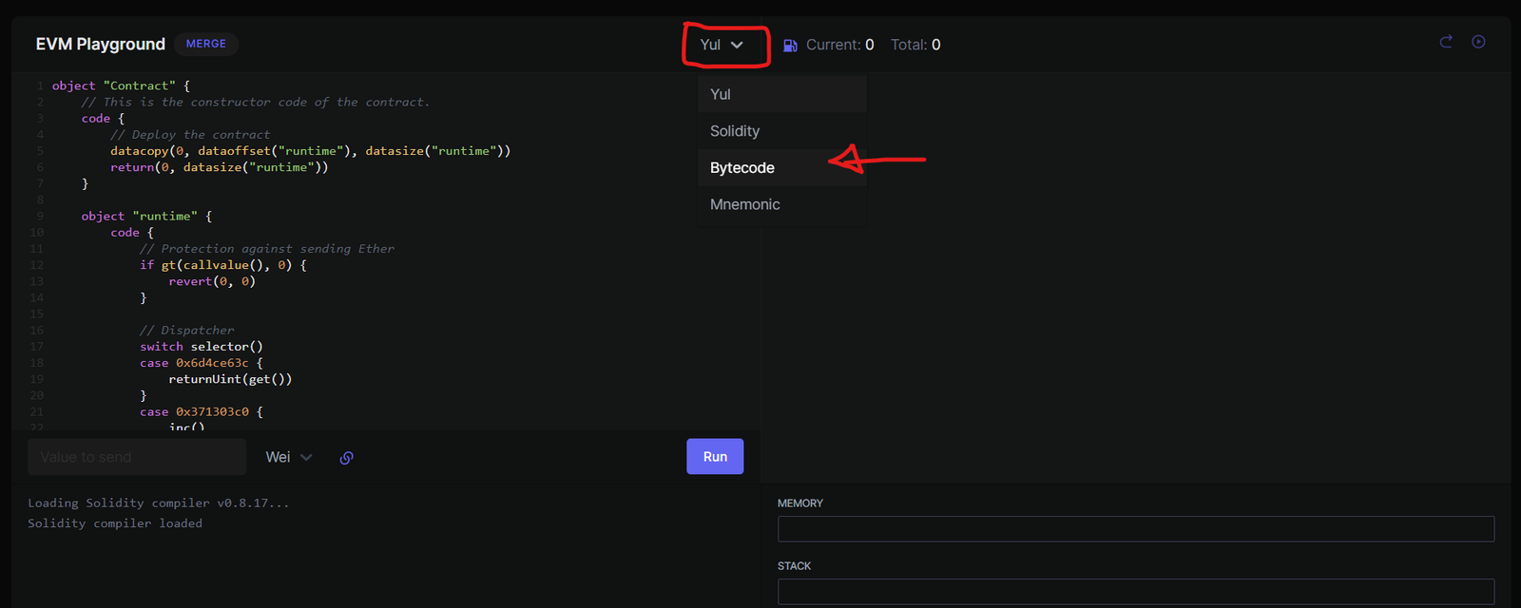Click the '// Dispatcher' comment line
The height and width of the screenshot is (608, 1521).
[x=187, y=331]
